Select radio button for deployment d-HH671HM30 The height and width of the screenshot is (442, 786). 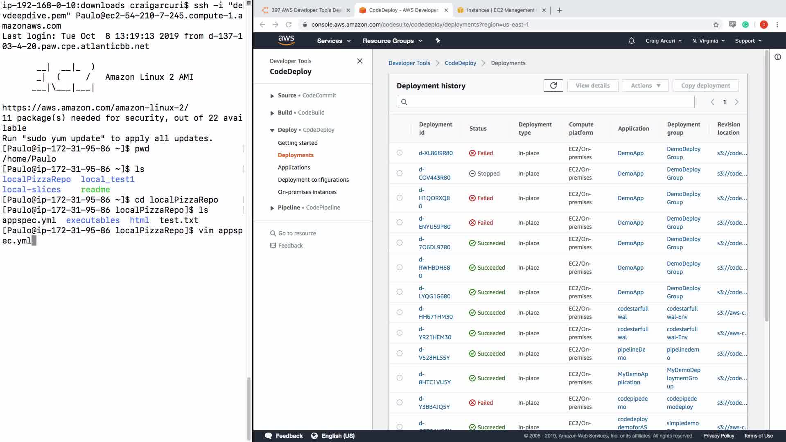coord(399,312)
